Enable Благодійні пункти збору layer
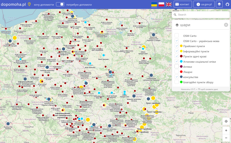This screenshot has height=143, width=231. 176,82
